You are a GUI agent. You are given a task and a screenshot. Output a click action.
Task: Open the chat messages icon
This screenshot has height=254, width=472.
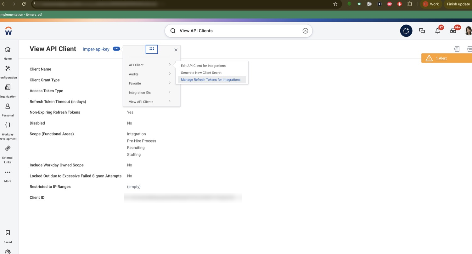point(422,31)
